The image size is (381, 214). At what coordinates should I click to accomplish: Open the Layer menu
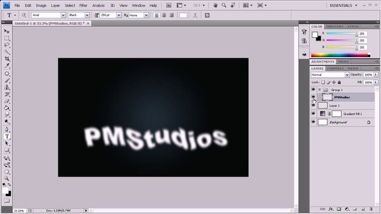tap(55, 5)
